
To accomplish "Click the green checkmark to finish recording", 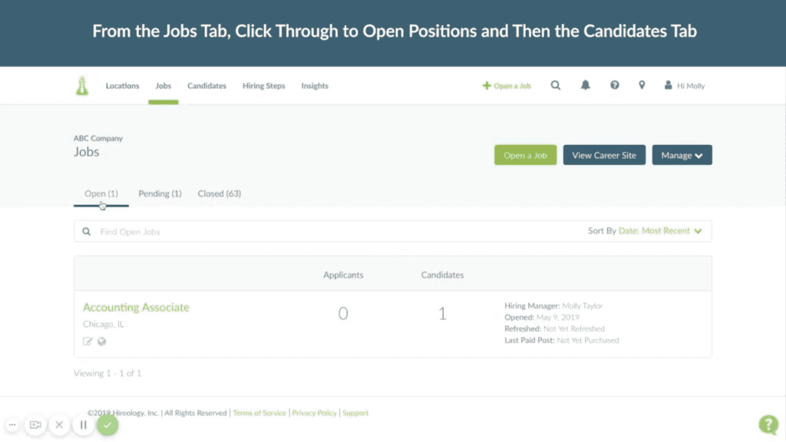I will tap(107, 424).
